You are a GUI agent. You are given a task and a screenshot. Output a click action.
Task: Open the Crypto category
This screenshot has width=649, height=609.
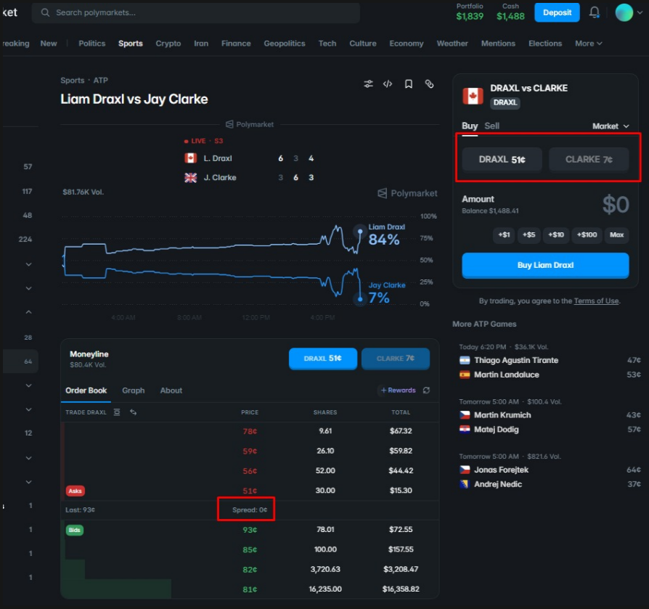click(168, 44)
